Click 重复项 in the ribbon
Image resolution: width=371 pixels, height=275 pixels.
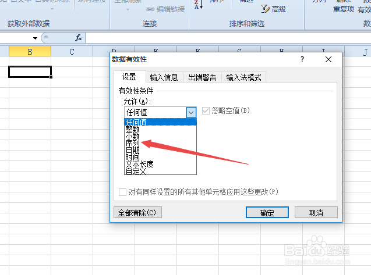tap(343, 9)
